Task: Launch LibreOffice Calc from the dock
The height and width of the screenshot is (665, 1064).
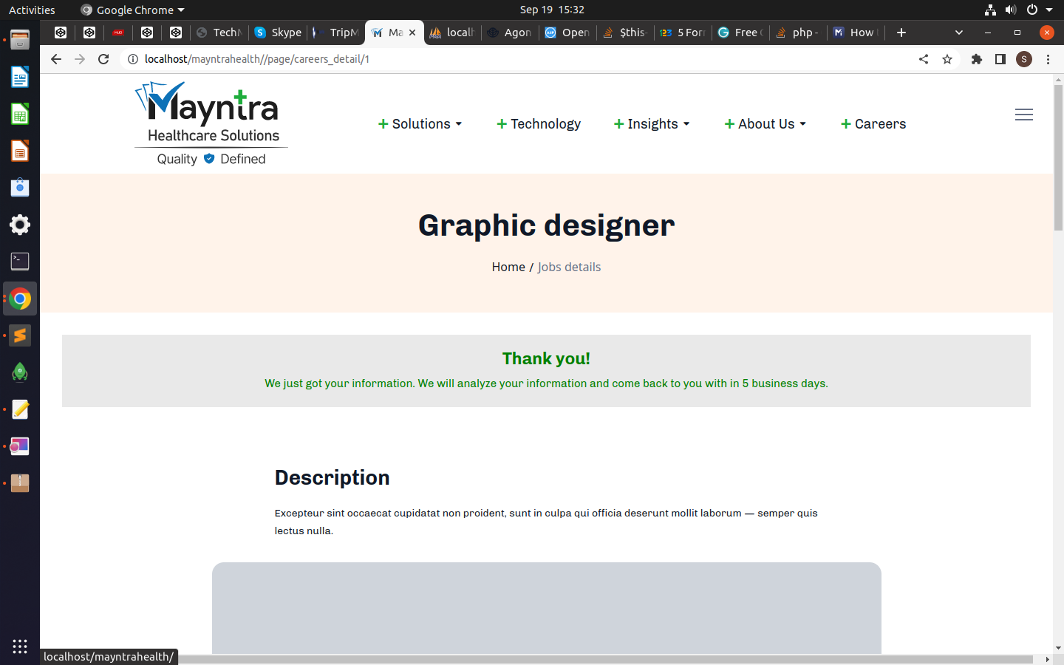Action: tap(20, 114)
